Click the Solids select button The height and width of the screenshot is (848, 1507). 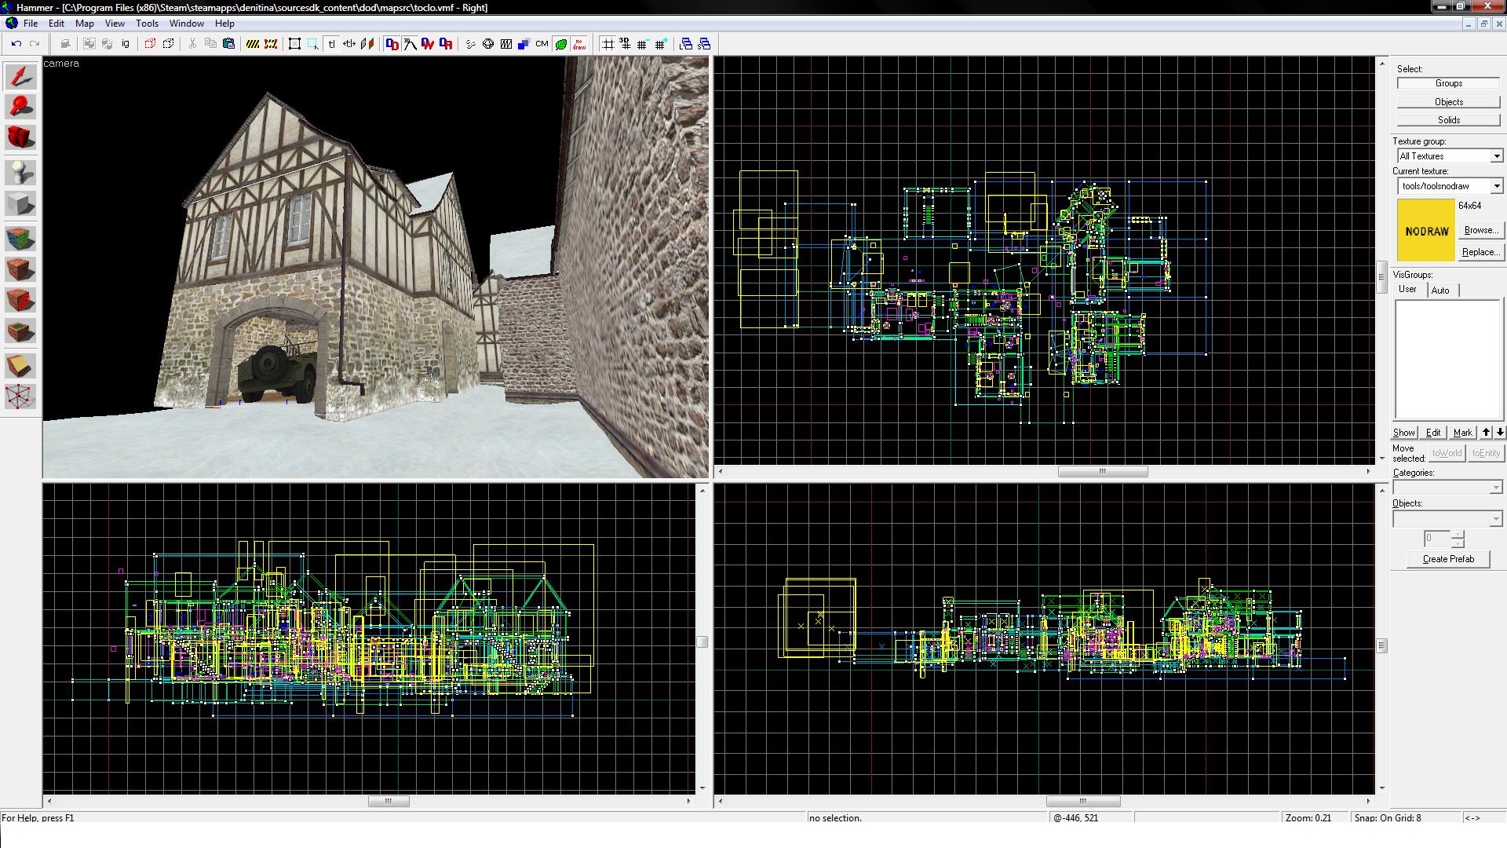pos(1449,120)
